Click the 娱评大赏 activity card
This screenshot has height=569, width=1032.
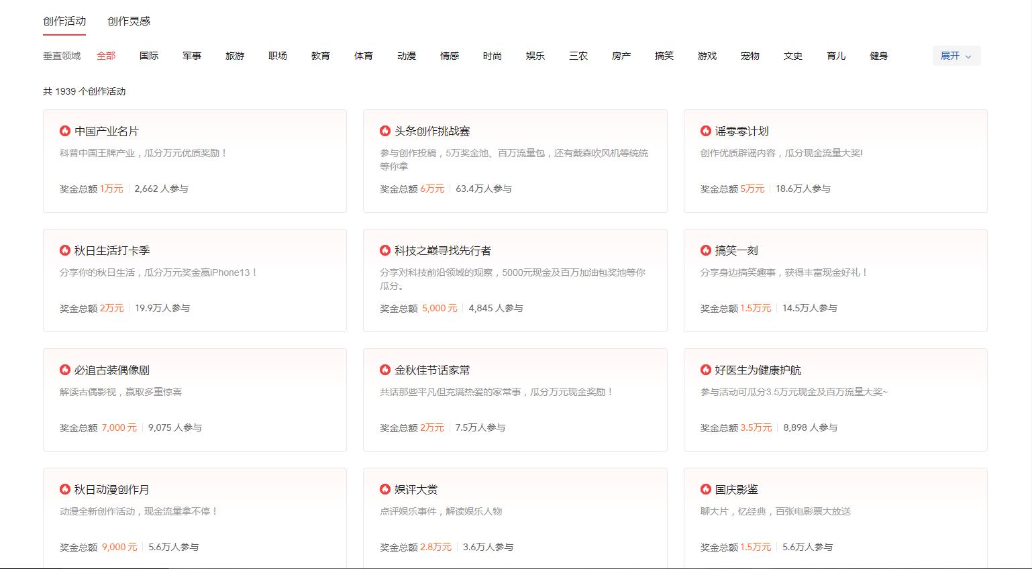pyautogui.click(x=515, y=517)
